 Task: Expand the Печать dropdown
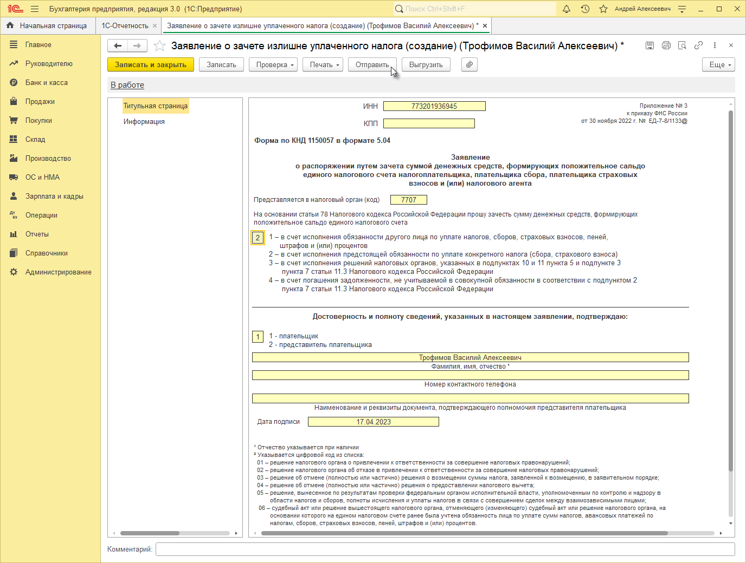[324, 64]
